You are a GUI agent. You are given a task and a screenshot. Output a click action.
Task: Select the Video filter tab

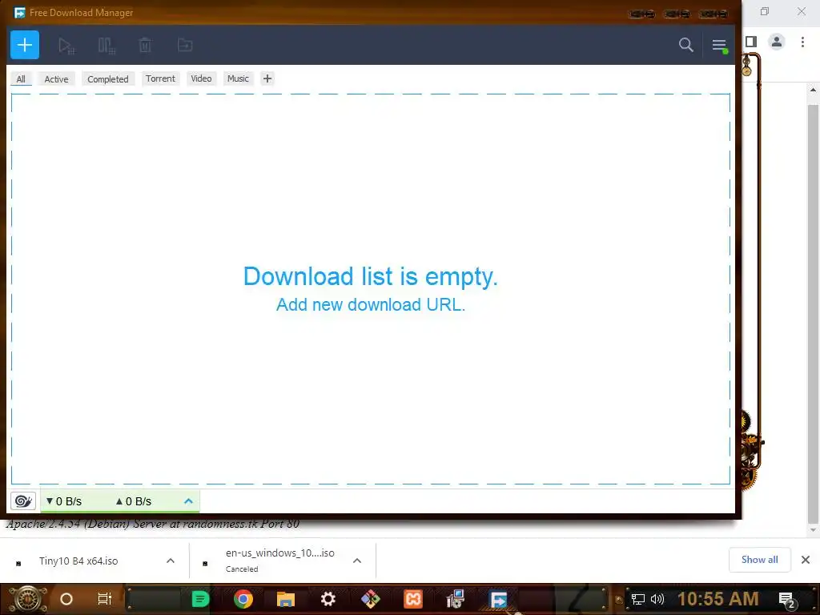[201, 78]
